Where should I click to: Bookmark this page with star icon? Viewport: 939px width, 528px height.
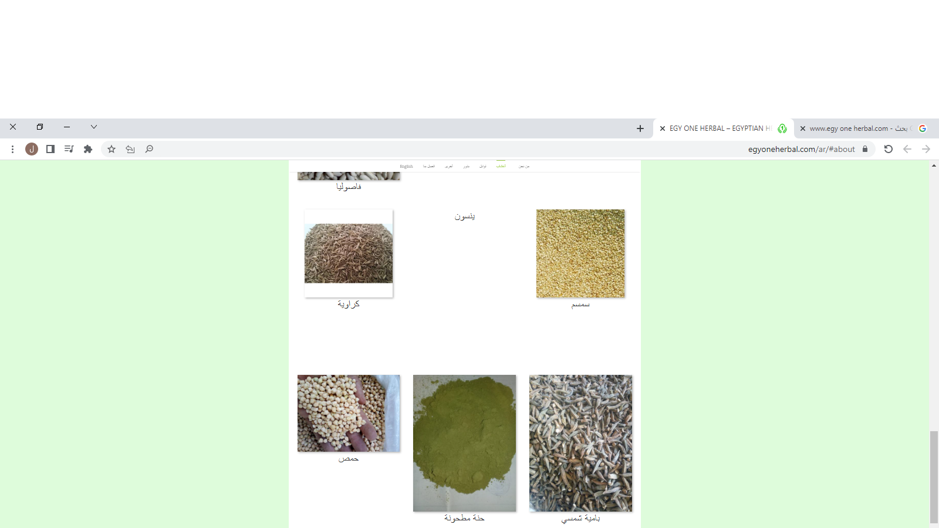(x=112, y=149)
